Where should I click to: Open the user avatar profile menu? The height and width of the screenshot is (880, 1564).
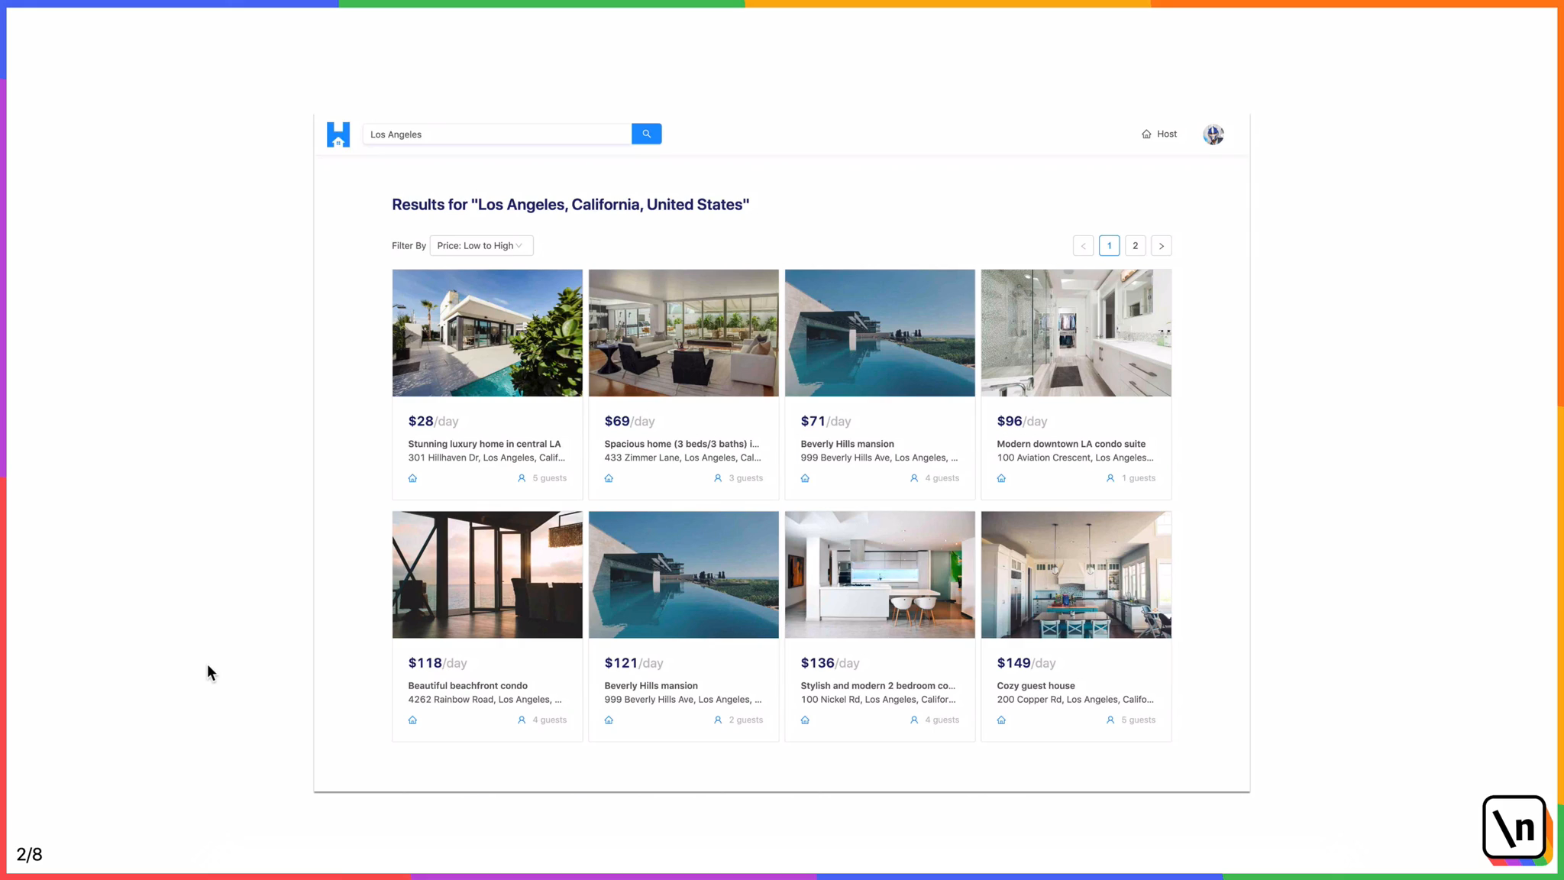pos(1213,134)
